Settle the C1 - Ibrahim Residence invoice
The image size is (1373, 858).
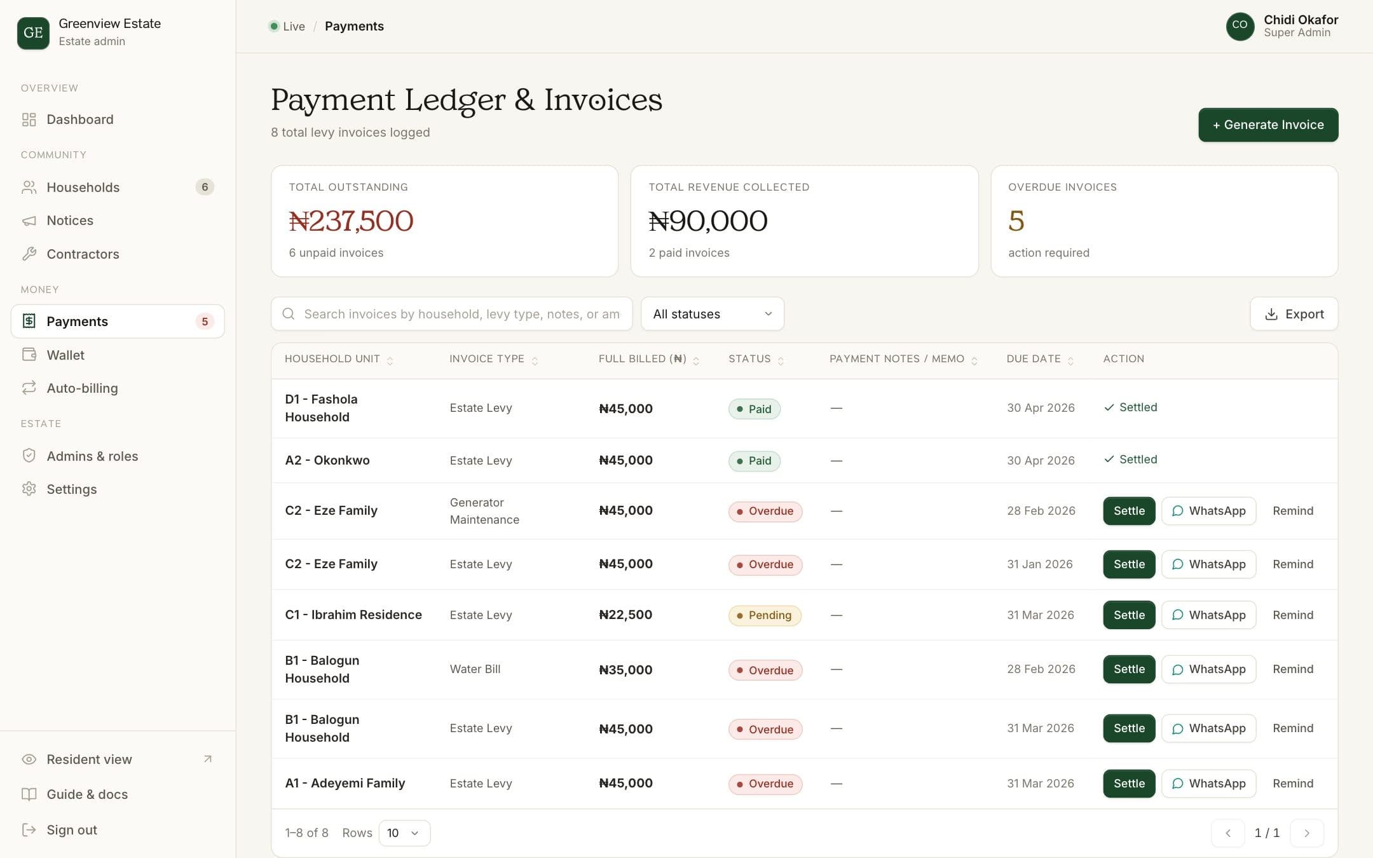[1129, 615]
